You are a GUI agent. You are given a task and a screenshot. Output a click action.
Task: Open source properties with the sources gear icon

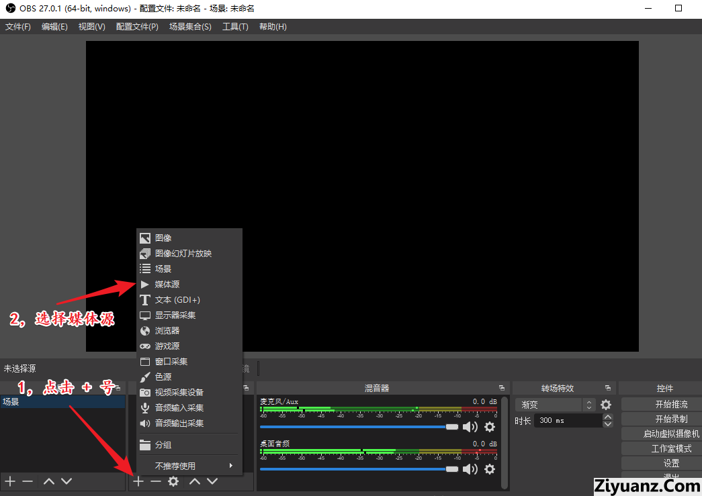point(173,481)
